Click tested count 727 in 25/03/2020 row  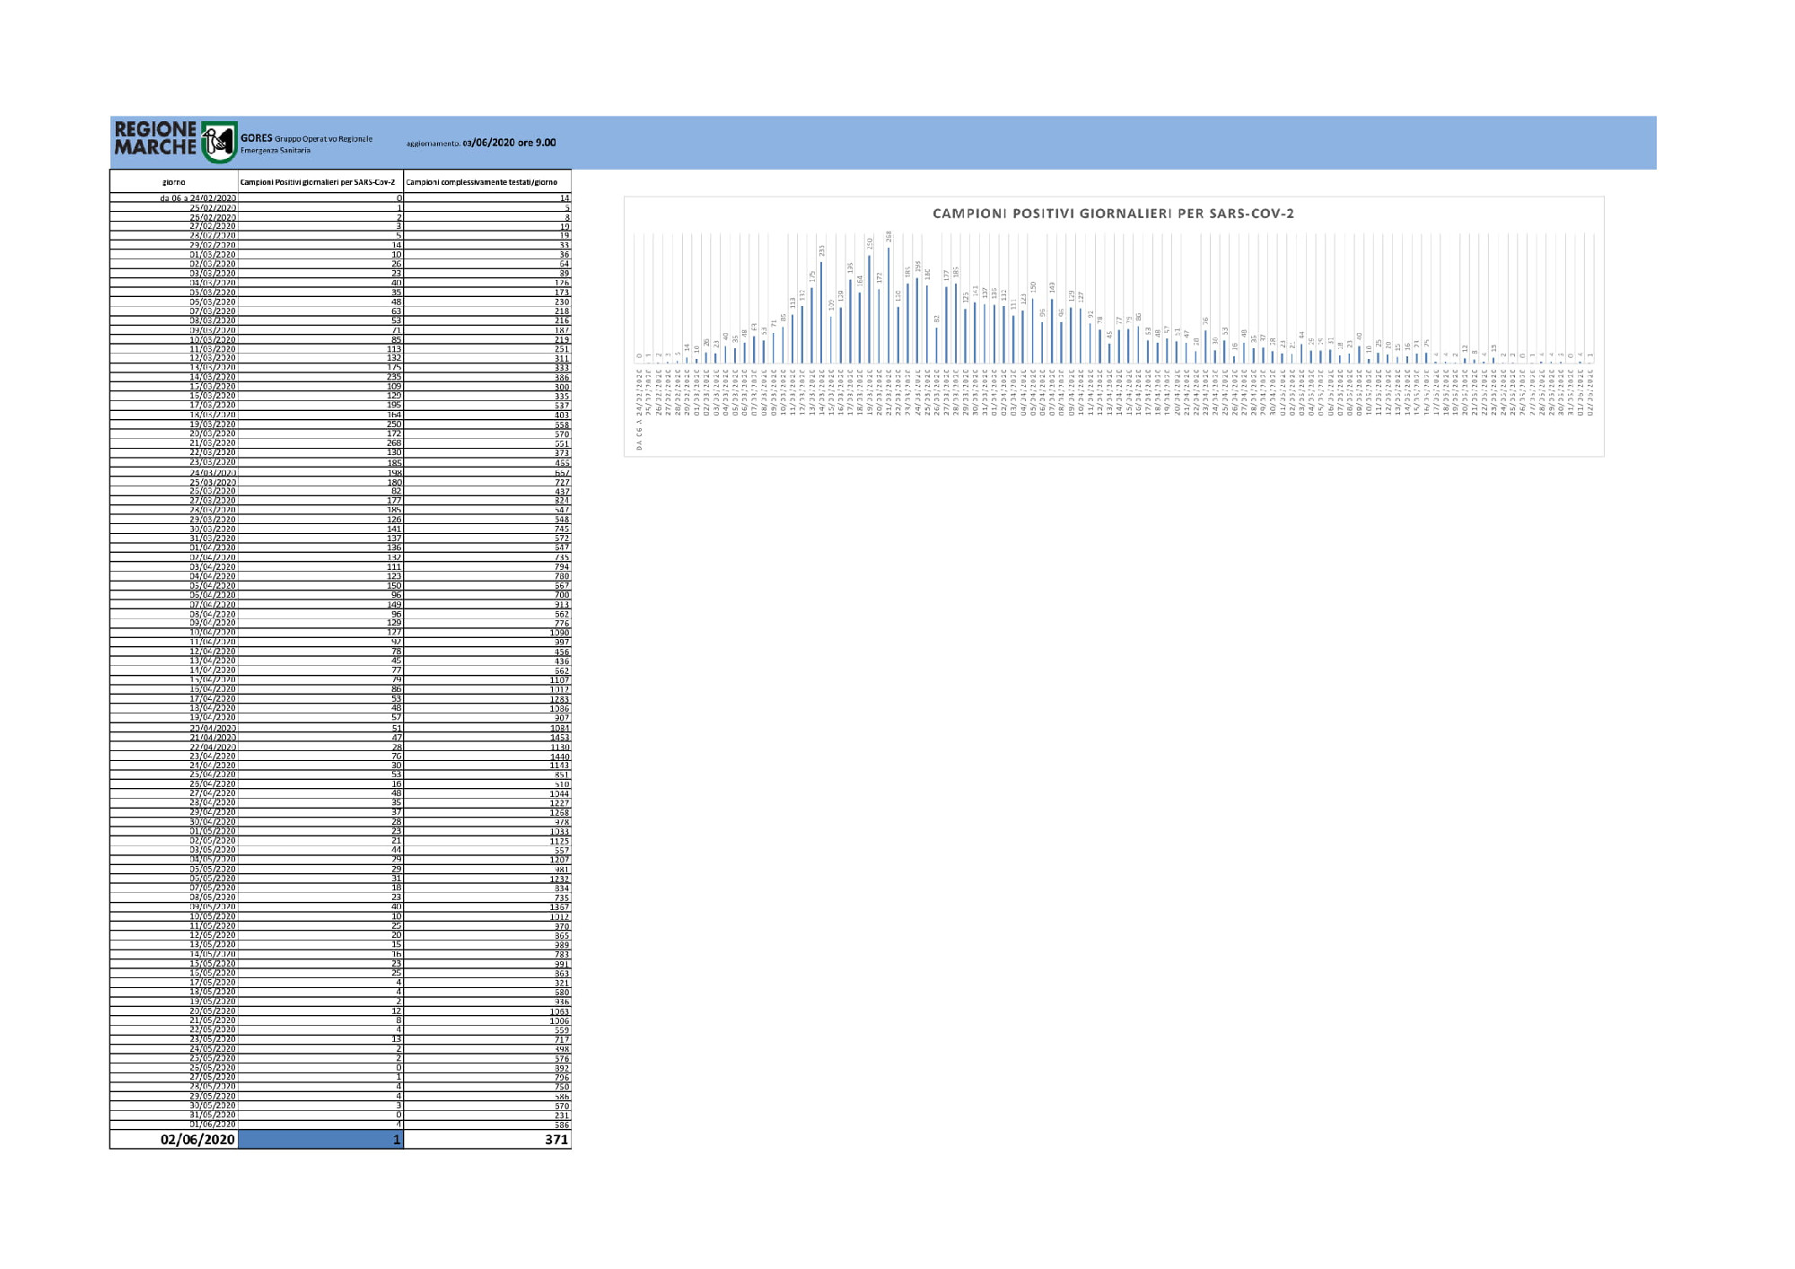click(562, 482)
